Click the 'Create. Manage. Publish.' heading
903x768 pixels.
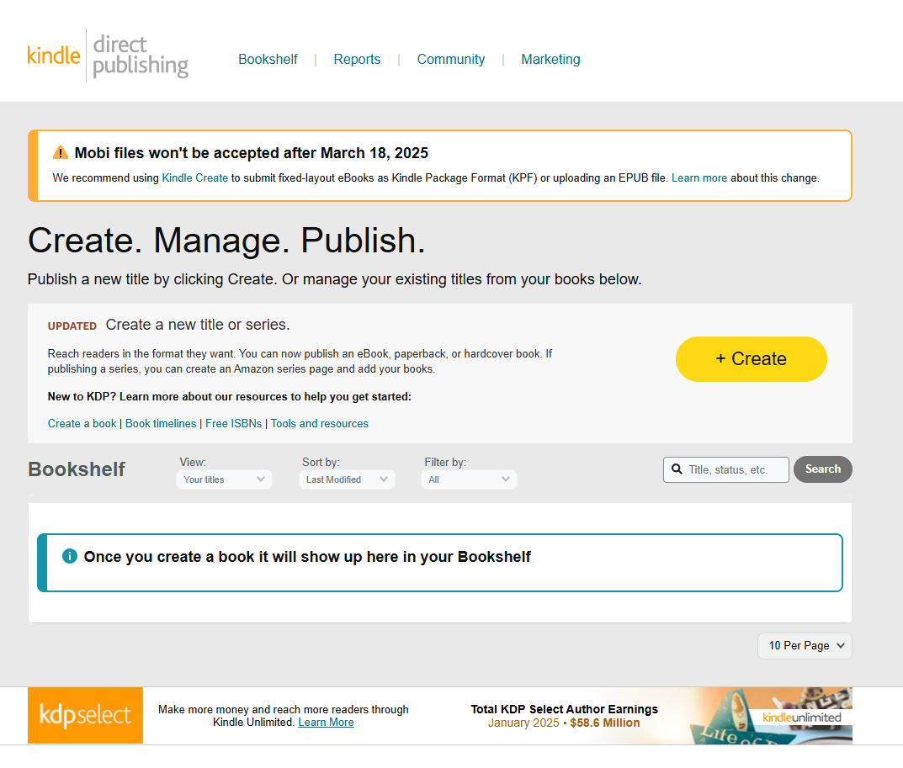pyautogui.click(x=226, y=240)
